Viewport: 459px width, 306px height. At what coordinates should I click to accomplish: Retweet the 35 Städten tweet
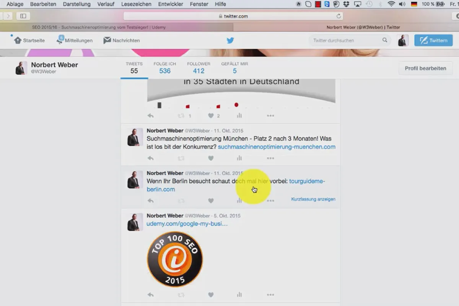coord(181,116)
